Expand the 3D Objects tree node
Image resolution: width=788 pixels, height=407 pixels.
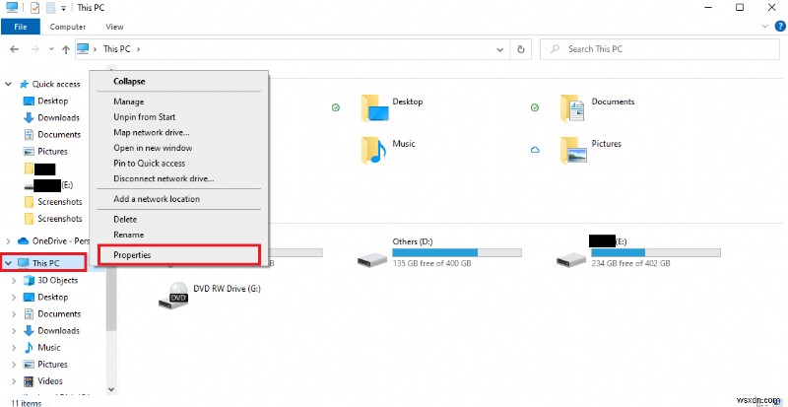pyautogui.click(x=14, y=280)
